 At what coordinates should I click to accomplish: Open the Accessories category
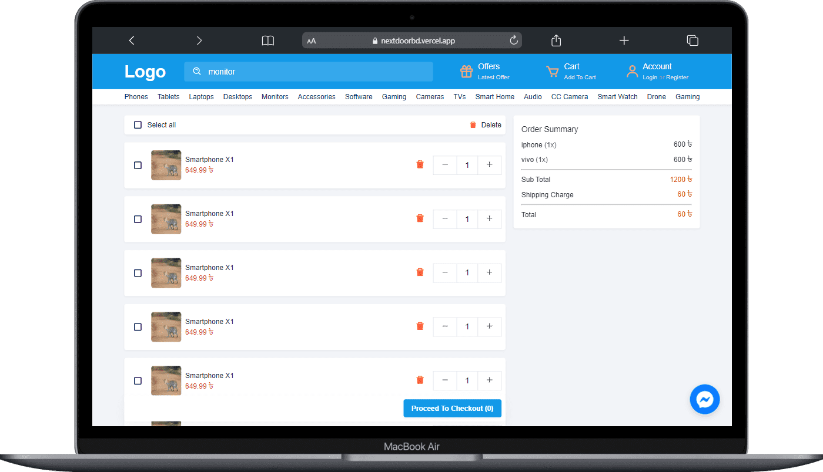(317, 97)
